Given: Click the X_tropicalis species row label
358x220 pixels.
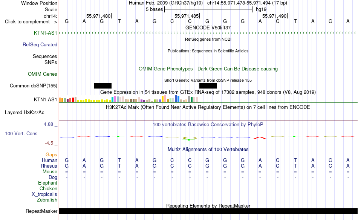Looking at the screenshot, I should point(44,194).
